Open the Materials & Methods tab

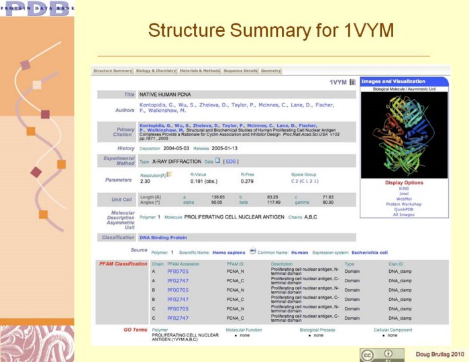click(x=199, y=70)
